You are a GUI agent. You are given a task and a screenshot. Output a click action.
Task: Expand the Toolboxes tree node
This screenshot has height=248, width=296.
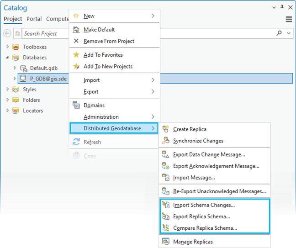8,47
